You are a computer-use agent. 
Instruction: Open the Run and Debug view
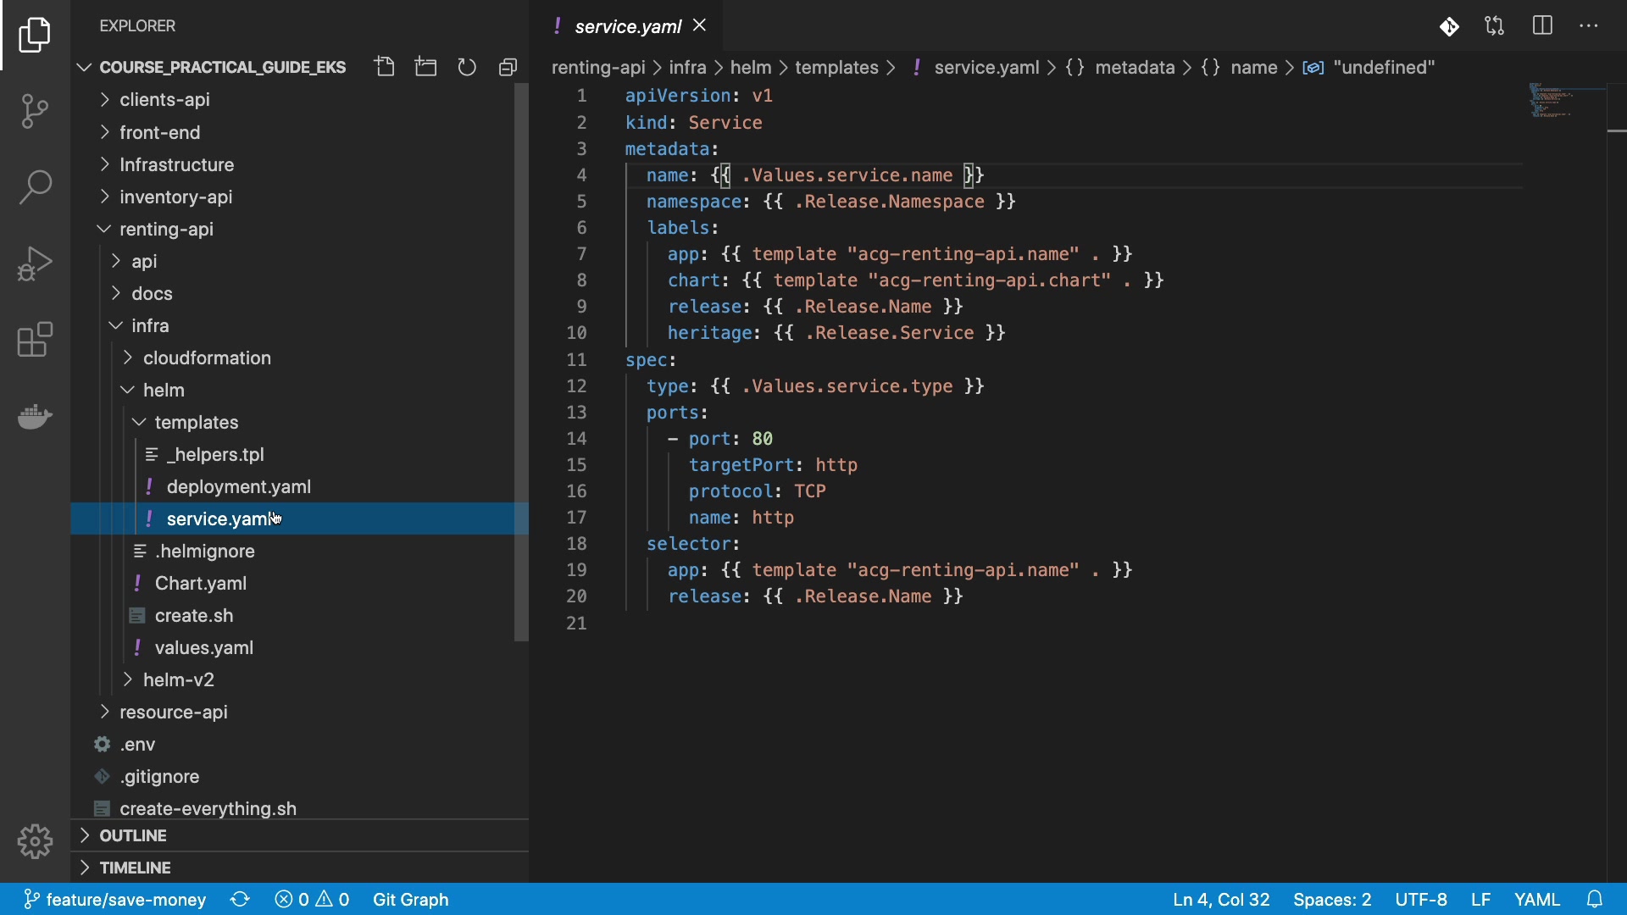tap(35, 263)
